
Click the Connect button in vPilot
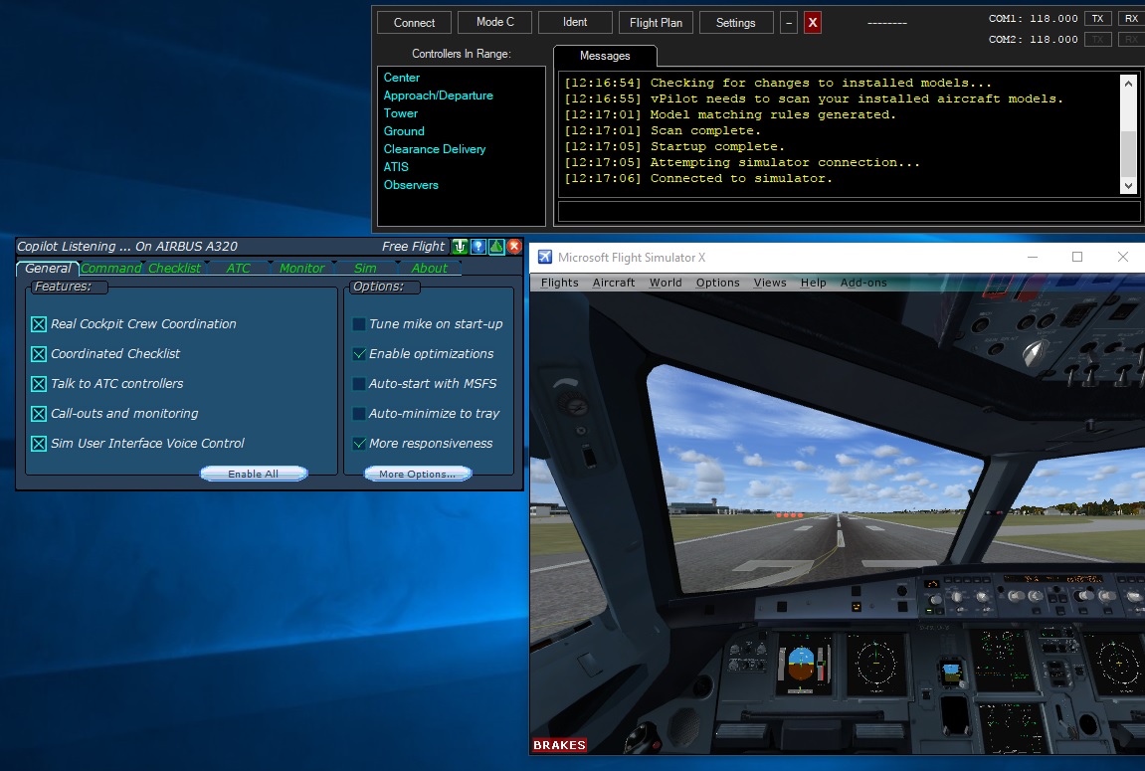coord(414,23)
